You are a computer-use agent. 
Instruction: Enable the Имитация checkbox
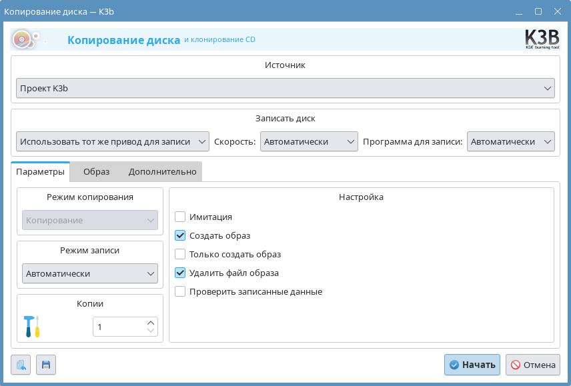[x=180, y=217]
